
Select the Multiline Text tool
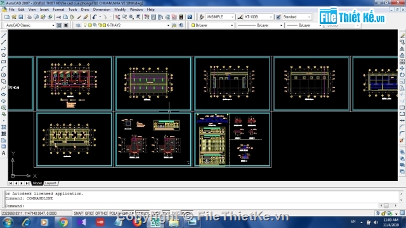(x=4, y=153)
